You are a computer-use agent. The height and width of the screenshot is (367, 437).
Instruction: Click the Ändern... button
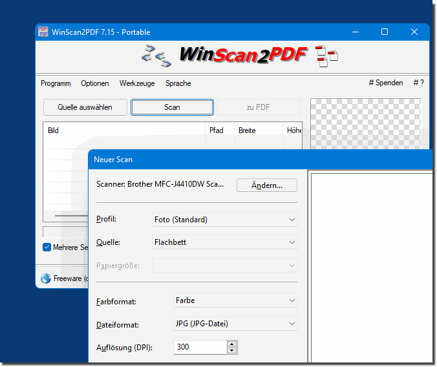[x=267, y=185]
